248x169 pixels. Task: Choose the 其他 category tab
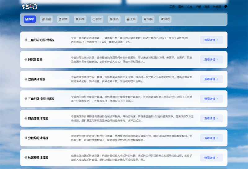tap(165, 19)
